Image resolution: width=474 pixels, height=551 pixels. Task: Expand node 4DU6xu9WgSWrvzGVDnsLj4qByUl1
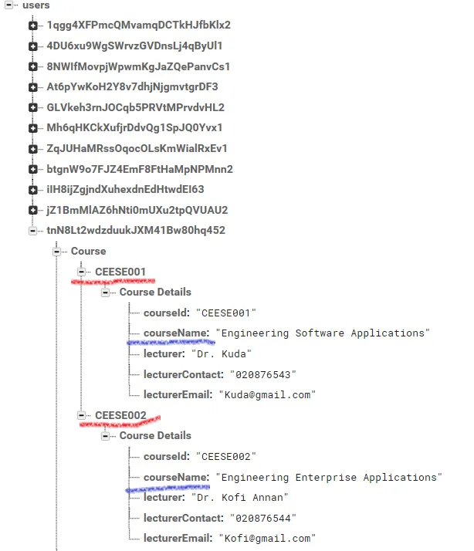(33, 46)
